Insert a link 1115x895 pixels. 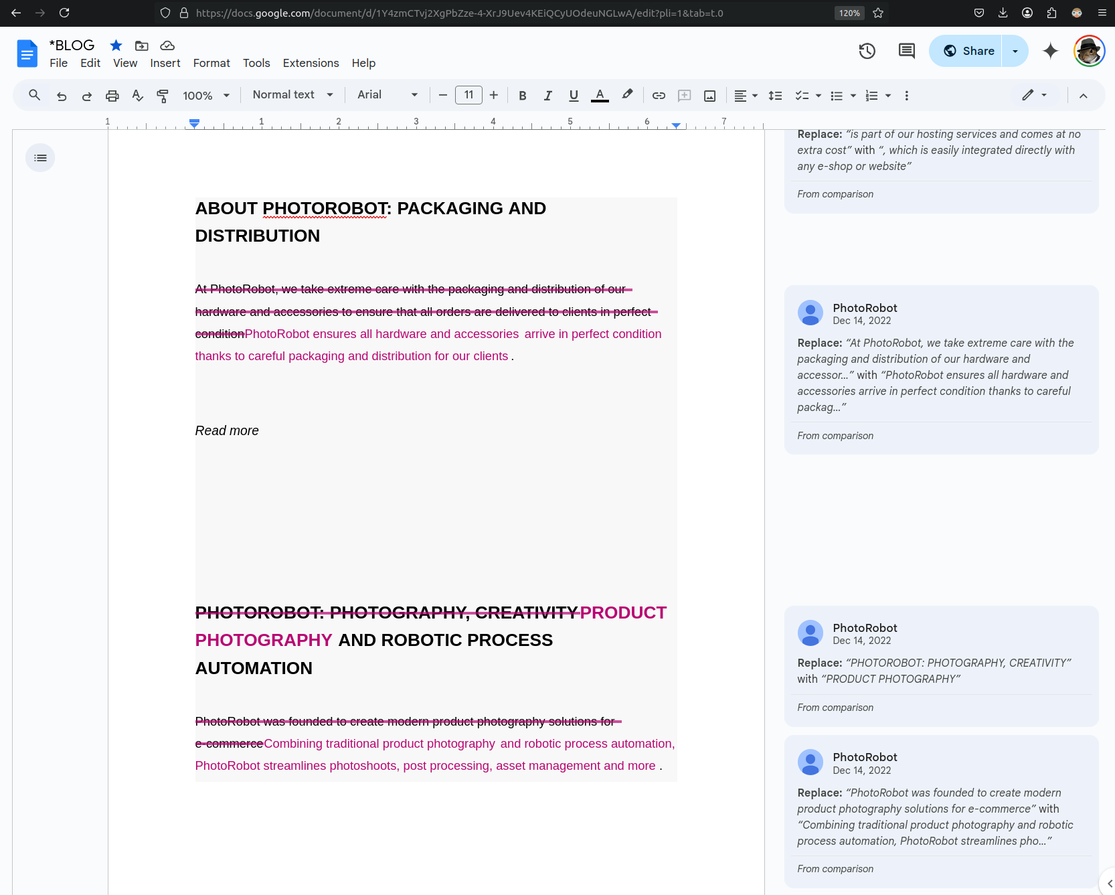[x=659, y=96]
